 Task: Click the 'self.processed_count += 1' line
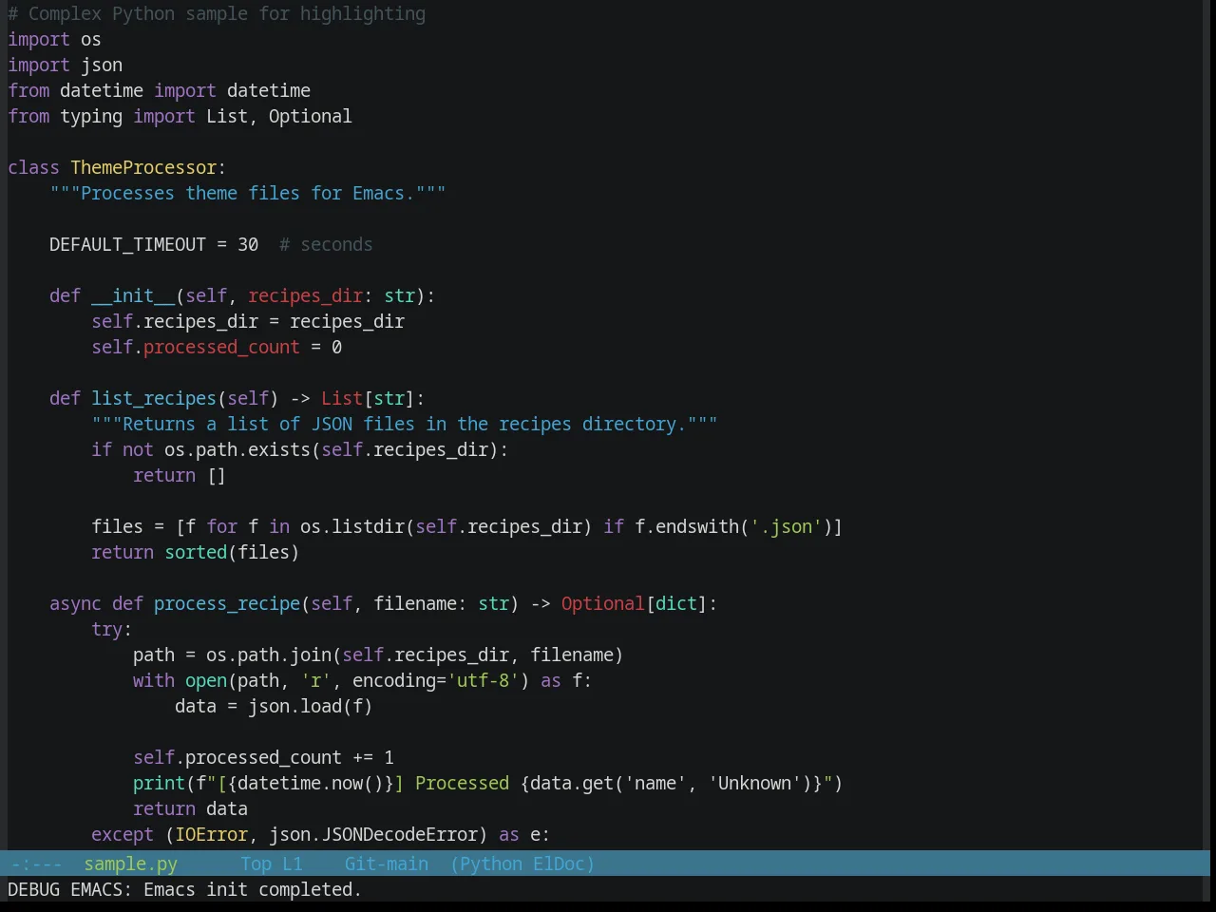(x=263, y=757)
